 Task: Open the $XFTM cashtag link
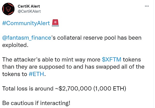112,60
